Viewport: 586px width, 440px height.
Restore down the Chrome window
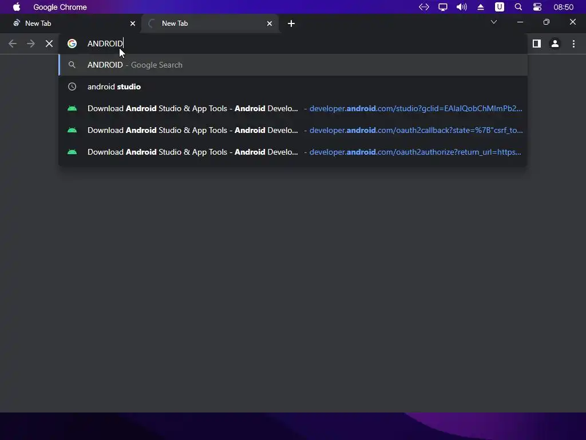click(x=547, y=22)
